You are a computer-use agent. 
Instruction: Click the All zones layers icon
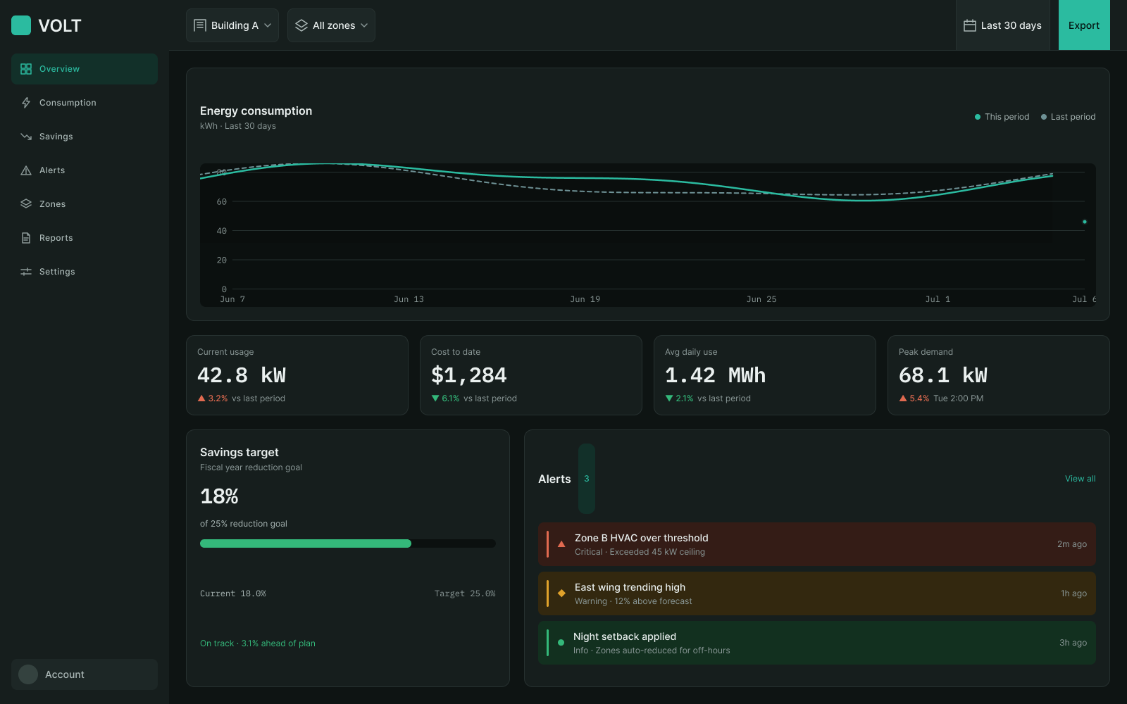(301, 25)
